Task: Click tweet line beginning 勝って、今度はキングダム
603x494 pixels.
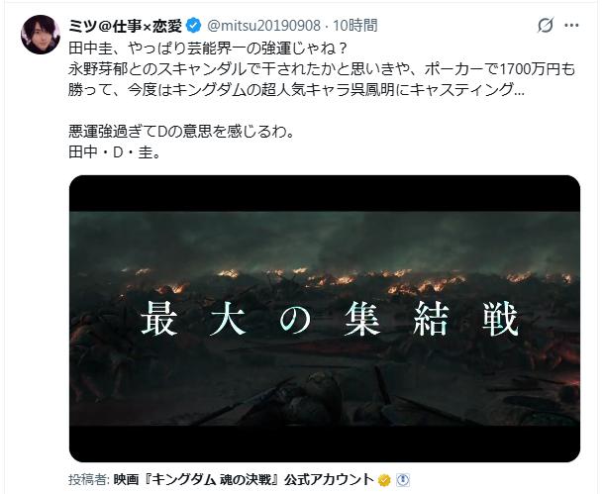Action: [x=296, y=90]
